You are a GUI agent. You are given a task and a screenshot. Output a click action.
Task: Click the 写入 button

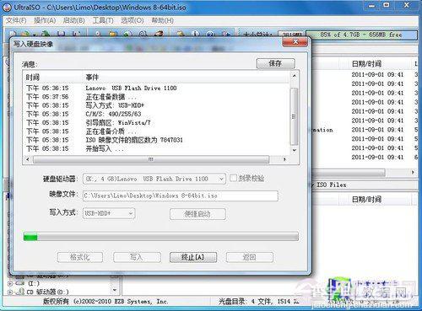137,257
